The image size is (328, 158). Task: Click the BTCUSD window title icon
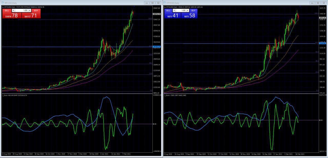tap(3, 3)
